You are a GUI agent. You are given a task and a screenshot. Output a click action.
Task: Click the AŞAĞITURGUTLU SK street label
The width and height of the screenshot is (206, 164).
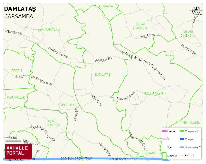(43, 133)
